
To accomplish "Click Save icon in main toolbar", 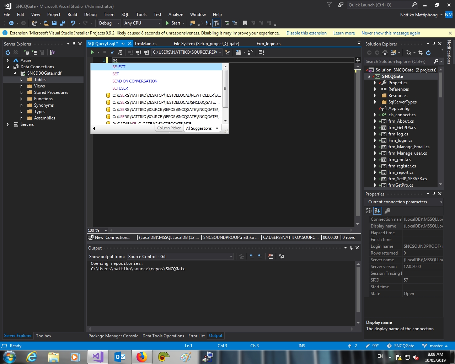I will point(54,23).
